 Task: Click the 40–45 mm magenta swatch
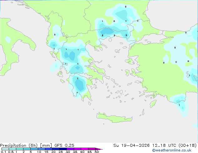click(85, 149)
